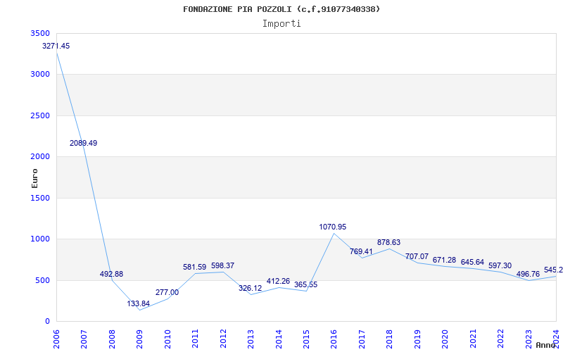Select the 597.30 data label
This screenshot has width=563, height=352.
tap(500, 266)
